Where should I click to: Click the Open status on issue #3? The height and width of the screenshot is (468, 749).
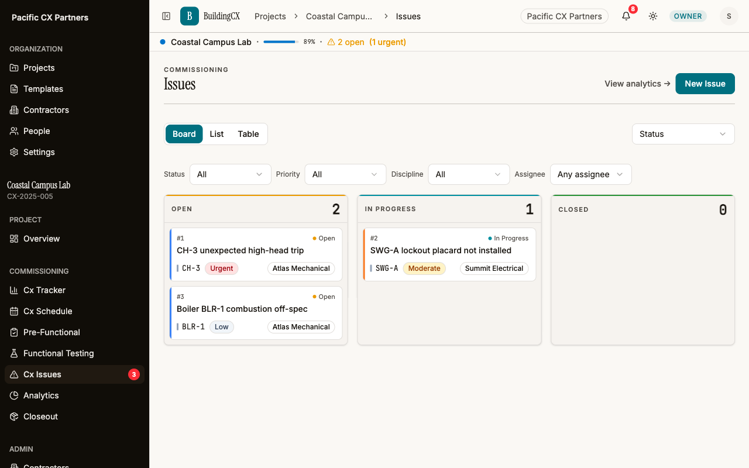pos(324,297)
